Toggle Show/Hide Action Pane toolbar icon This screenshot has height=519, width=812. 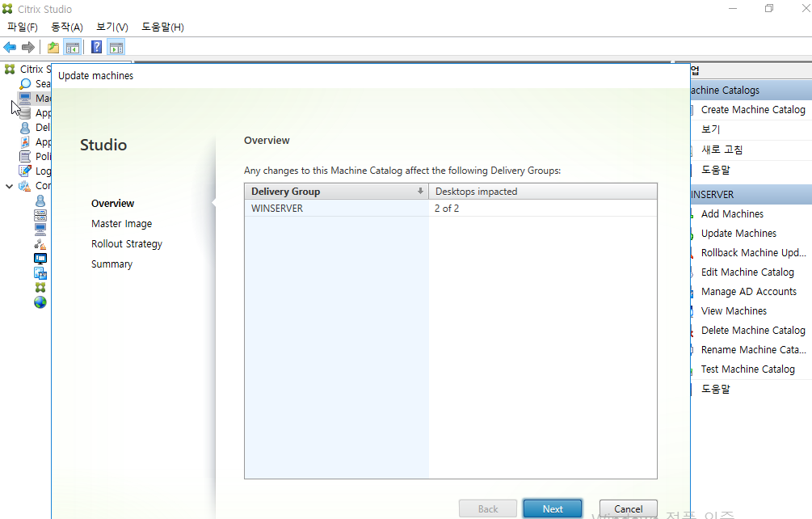pyautogui.click(x=116, y=48)
